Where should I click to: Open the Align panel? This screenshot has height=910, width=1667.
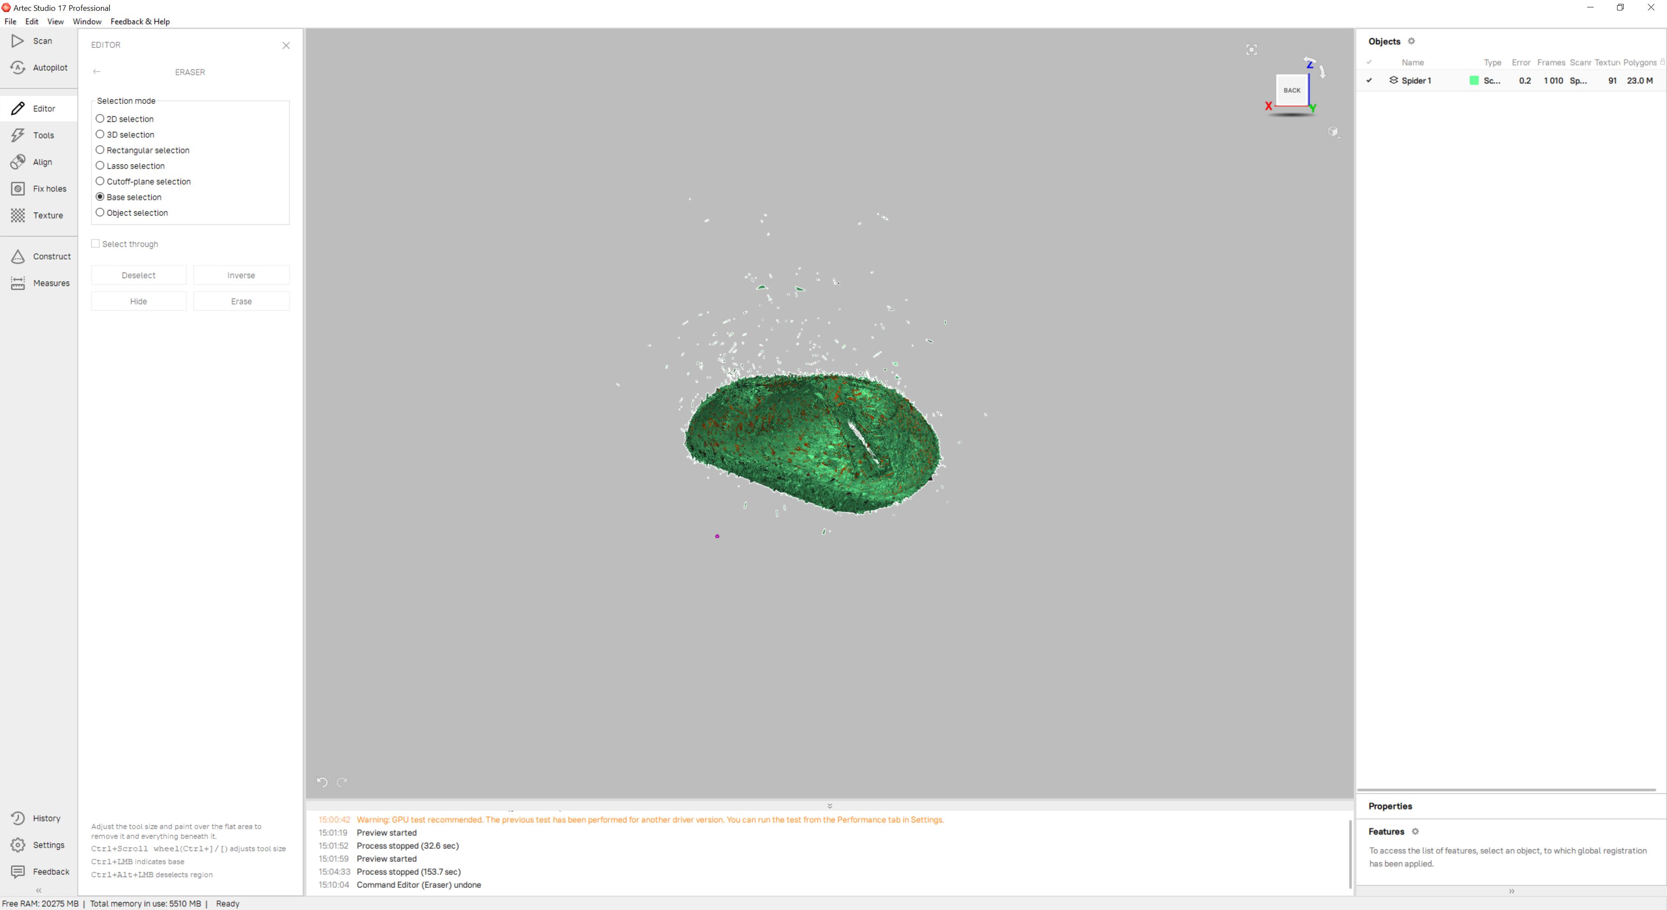[39, 162]
